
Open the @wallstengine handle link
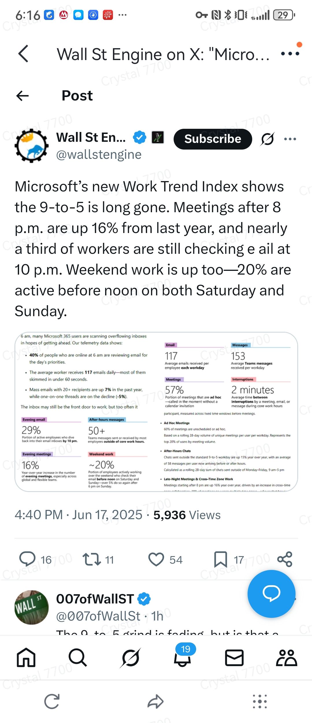[x=99, y=155]
